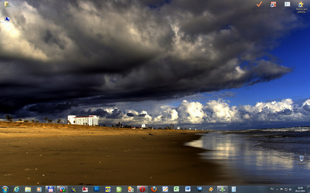Open the checklist icon on desktop

pos(287,4)
